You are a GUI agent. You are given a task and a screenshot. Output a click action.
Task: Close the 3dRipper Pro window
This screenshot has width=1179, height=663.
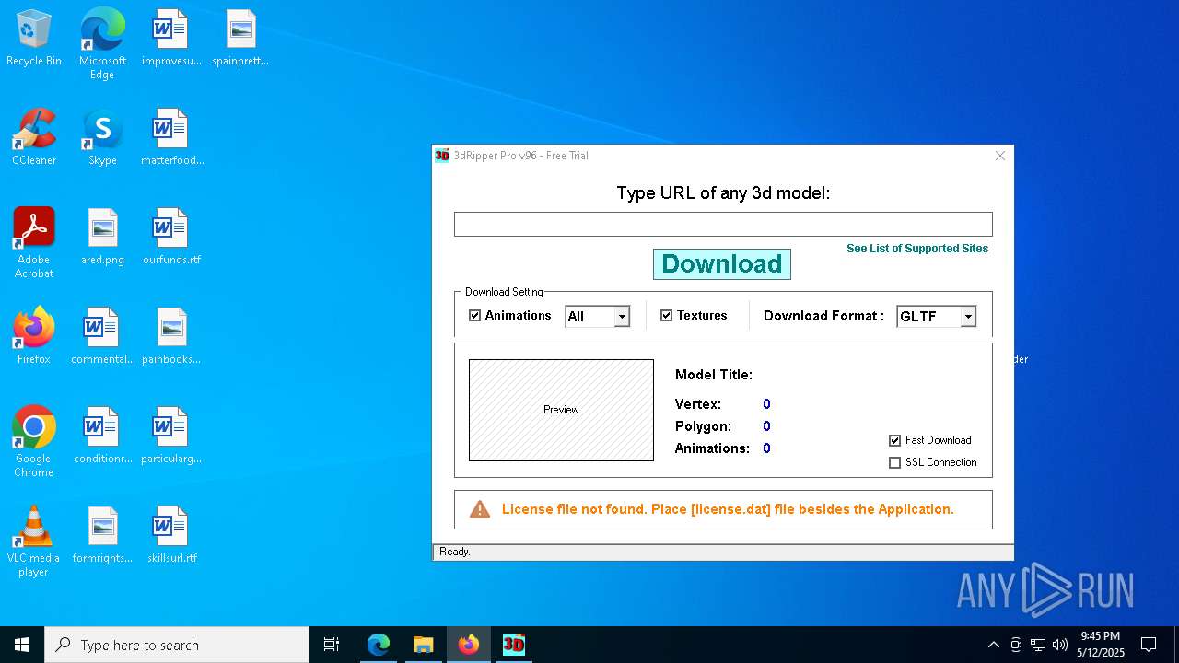pyautogui.click(x=1000, y=156)
